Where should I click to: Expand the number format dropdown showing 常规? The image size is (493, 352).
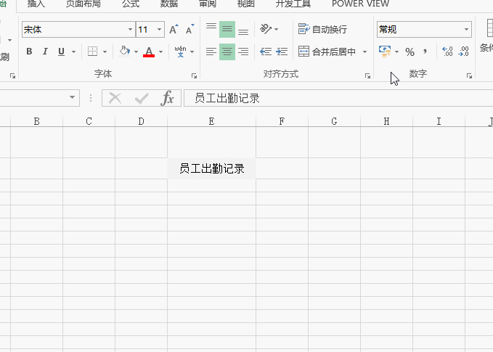(466, 30)
